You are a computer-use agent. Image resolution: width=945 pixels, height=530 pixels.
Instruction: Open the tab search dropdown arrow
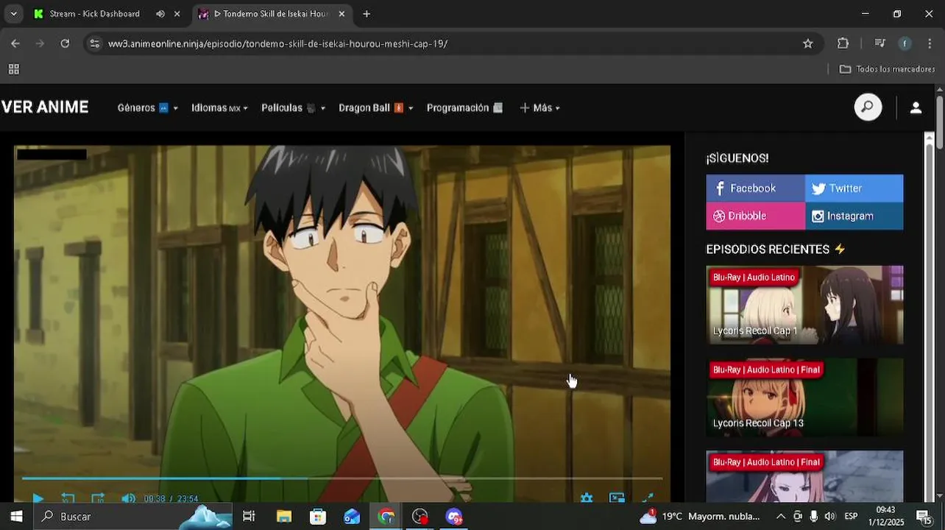[13, 13]
